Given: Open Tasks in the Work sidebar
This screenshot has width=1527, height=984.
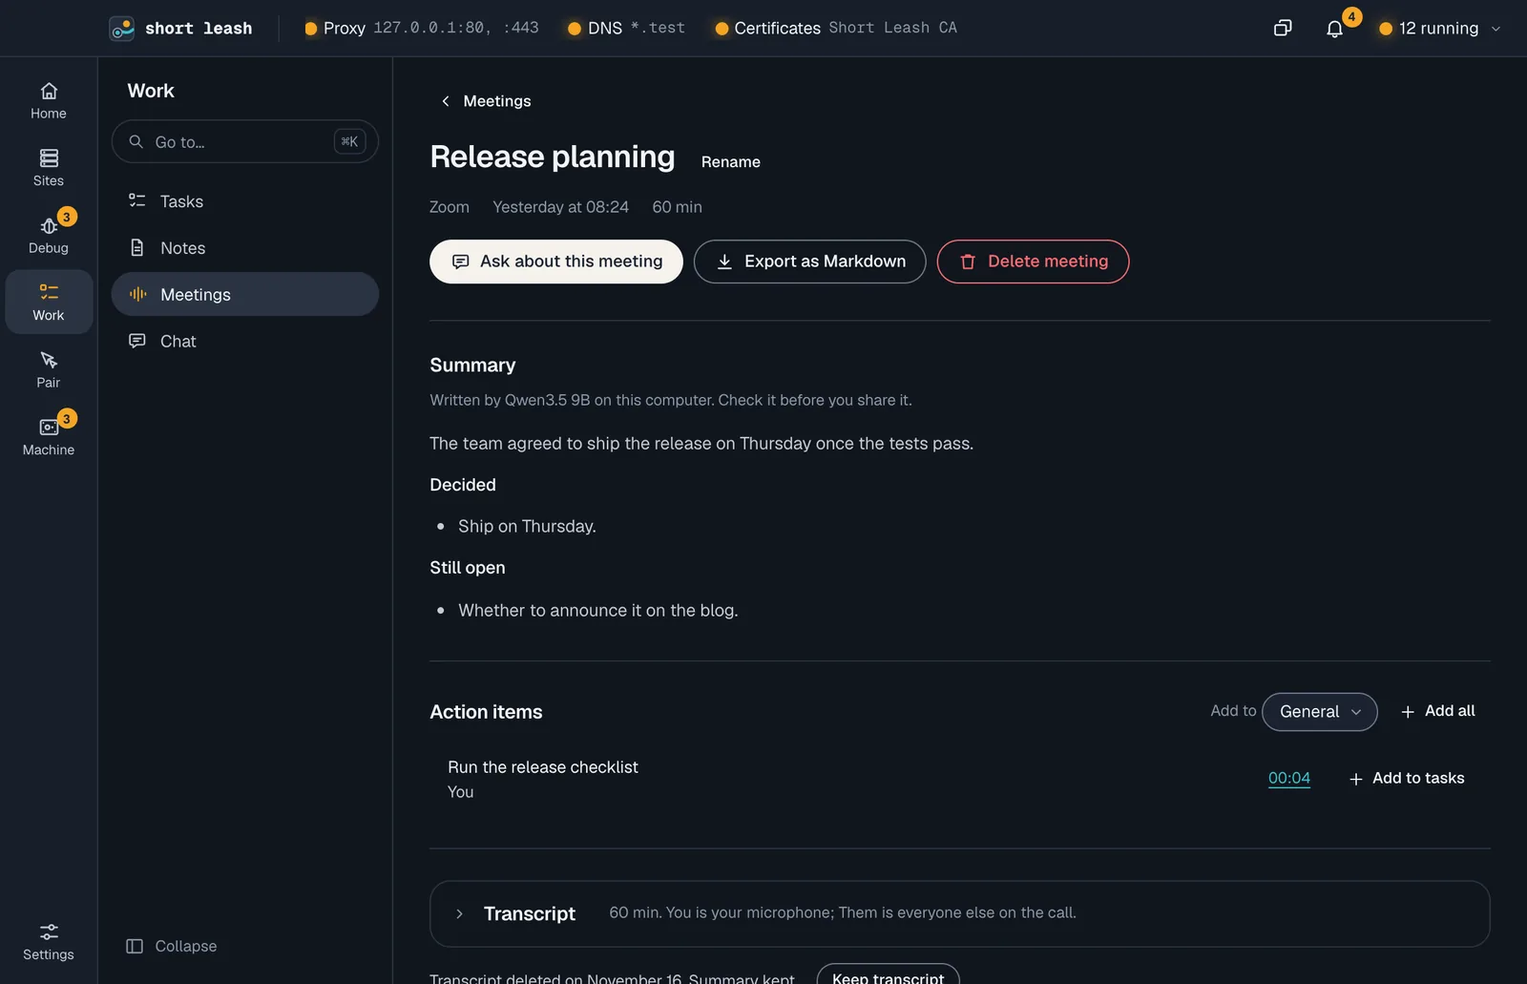Looking at the screenshot, I should tap(245, 200).
